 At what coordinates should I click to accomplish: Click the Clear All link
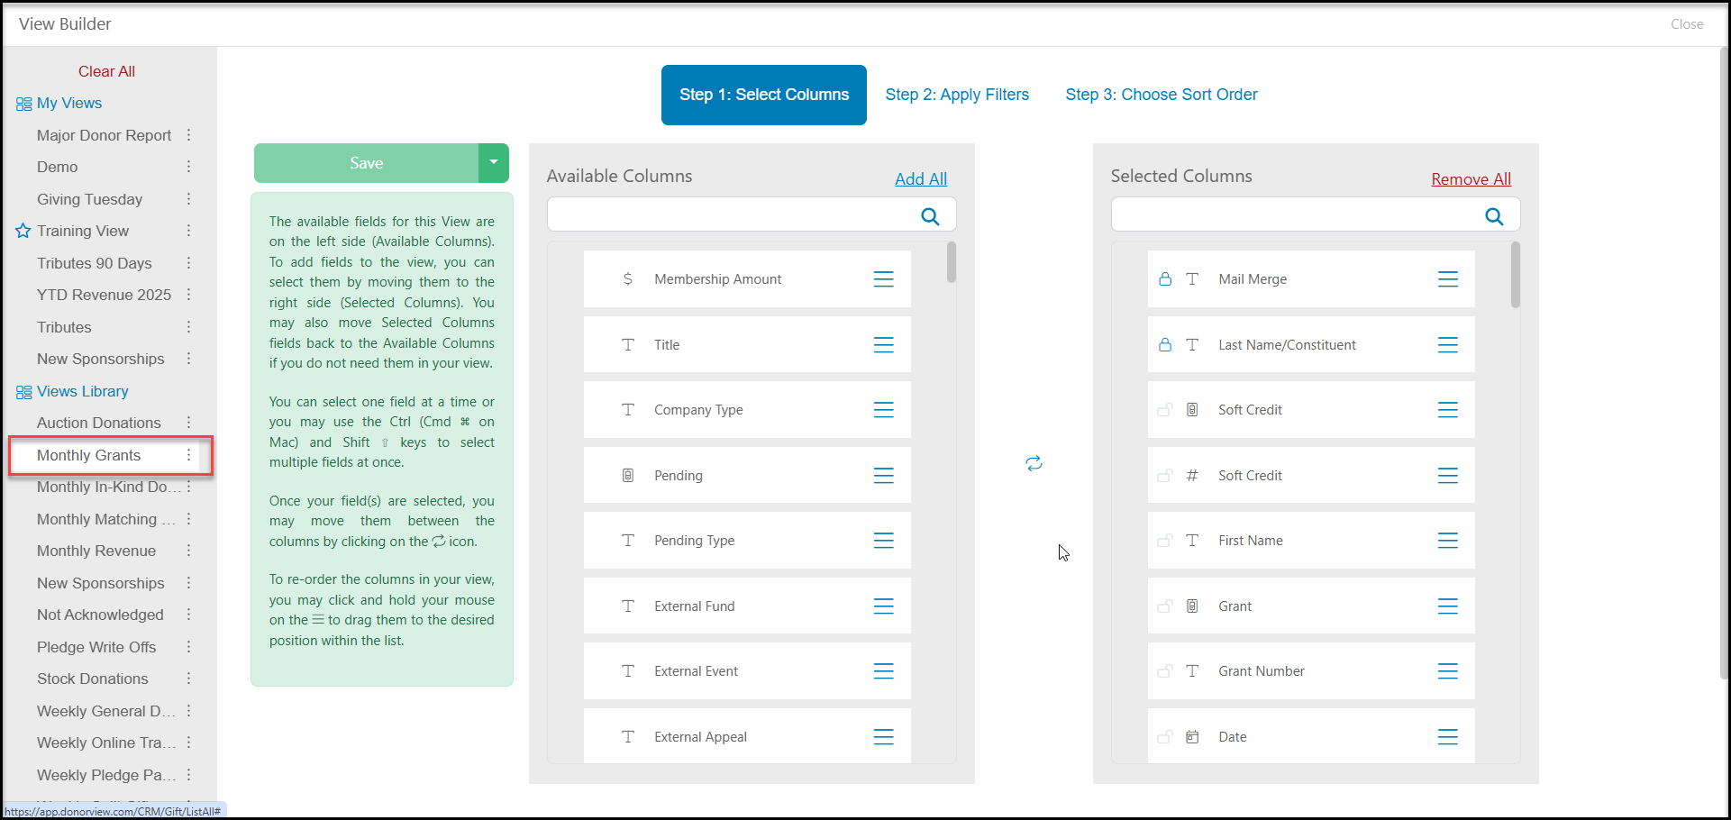pyautogui.click(x=106, y=71)
